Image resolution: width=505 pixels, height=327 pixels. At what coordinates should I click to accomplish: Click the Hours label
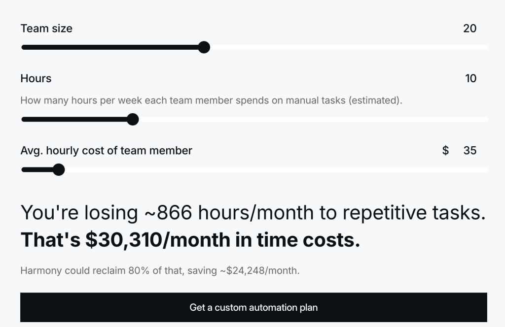click(36, 78)
